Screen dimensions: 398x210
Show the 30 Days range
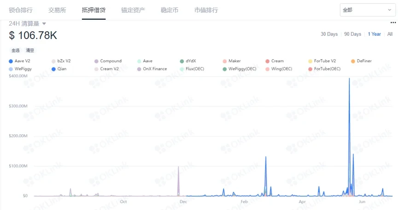(329, 34)
